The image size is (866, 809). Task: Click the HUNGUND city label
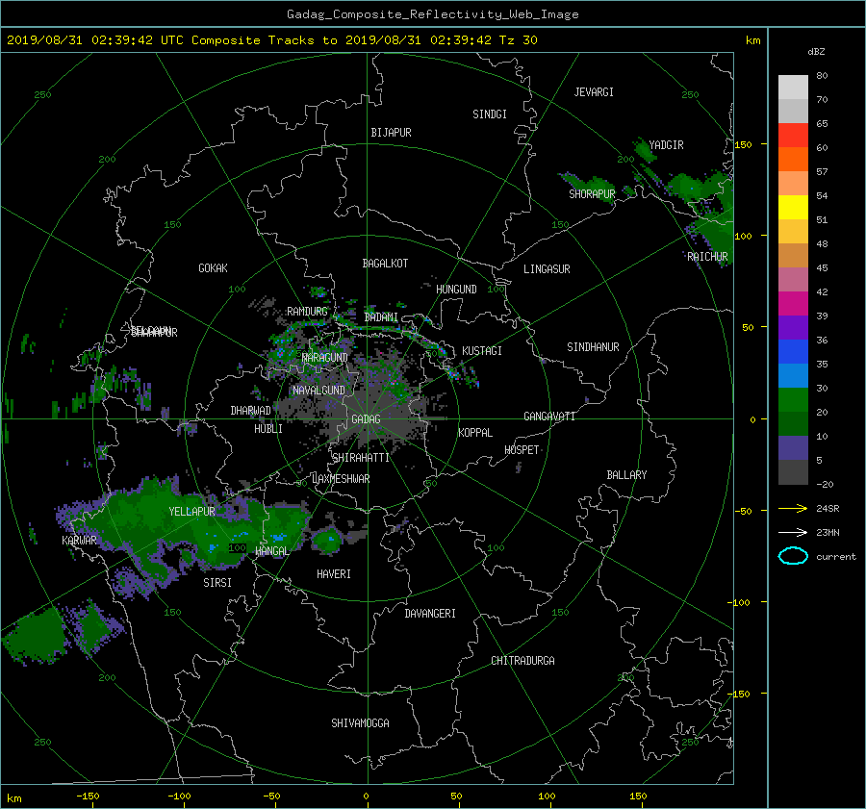(x=456, y=290)
